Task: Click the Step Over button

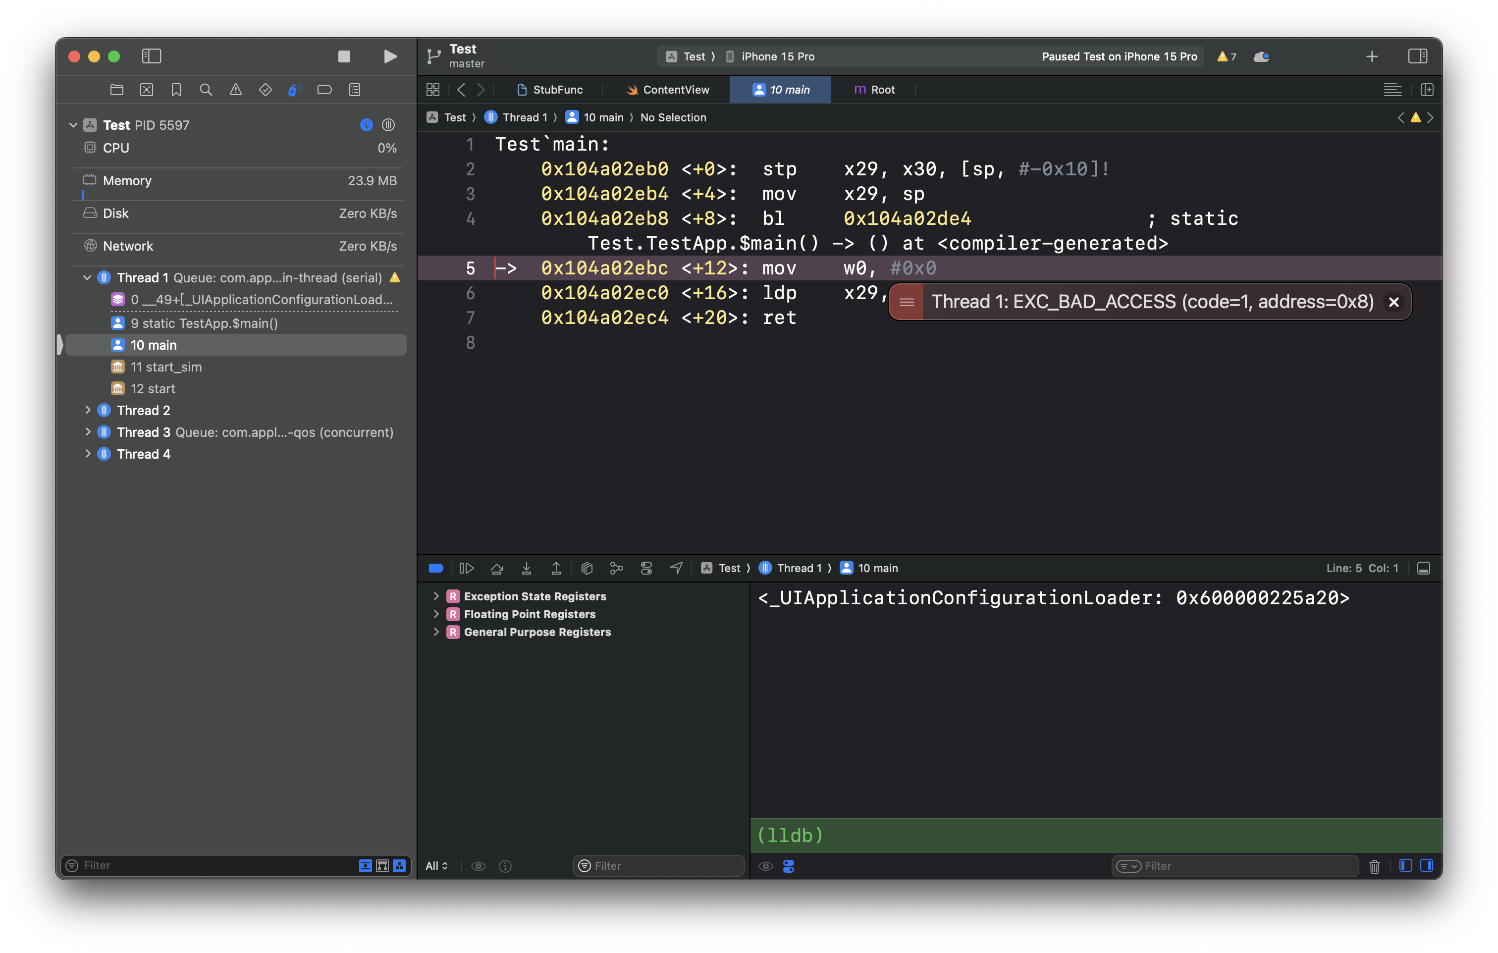Action: [x=496, y=568]
